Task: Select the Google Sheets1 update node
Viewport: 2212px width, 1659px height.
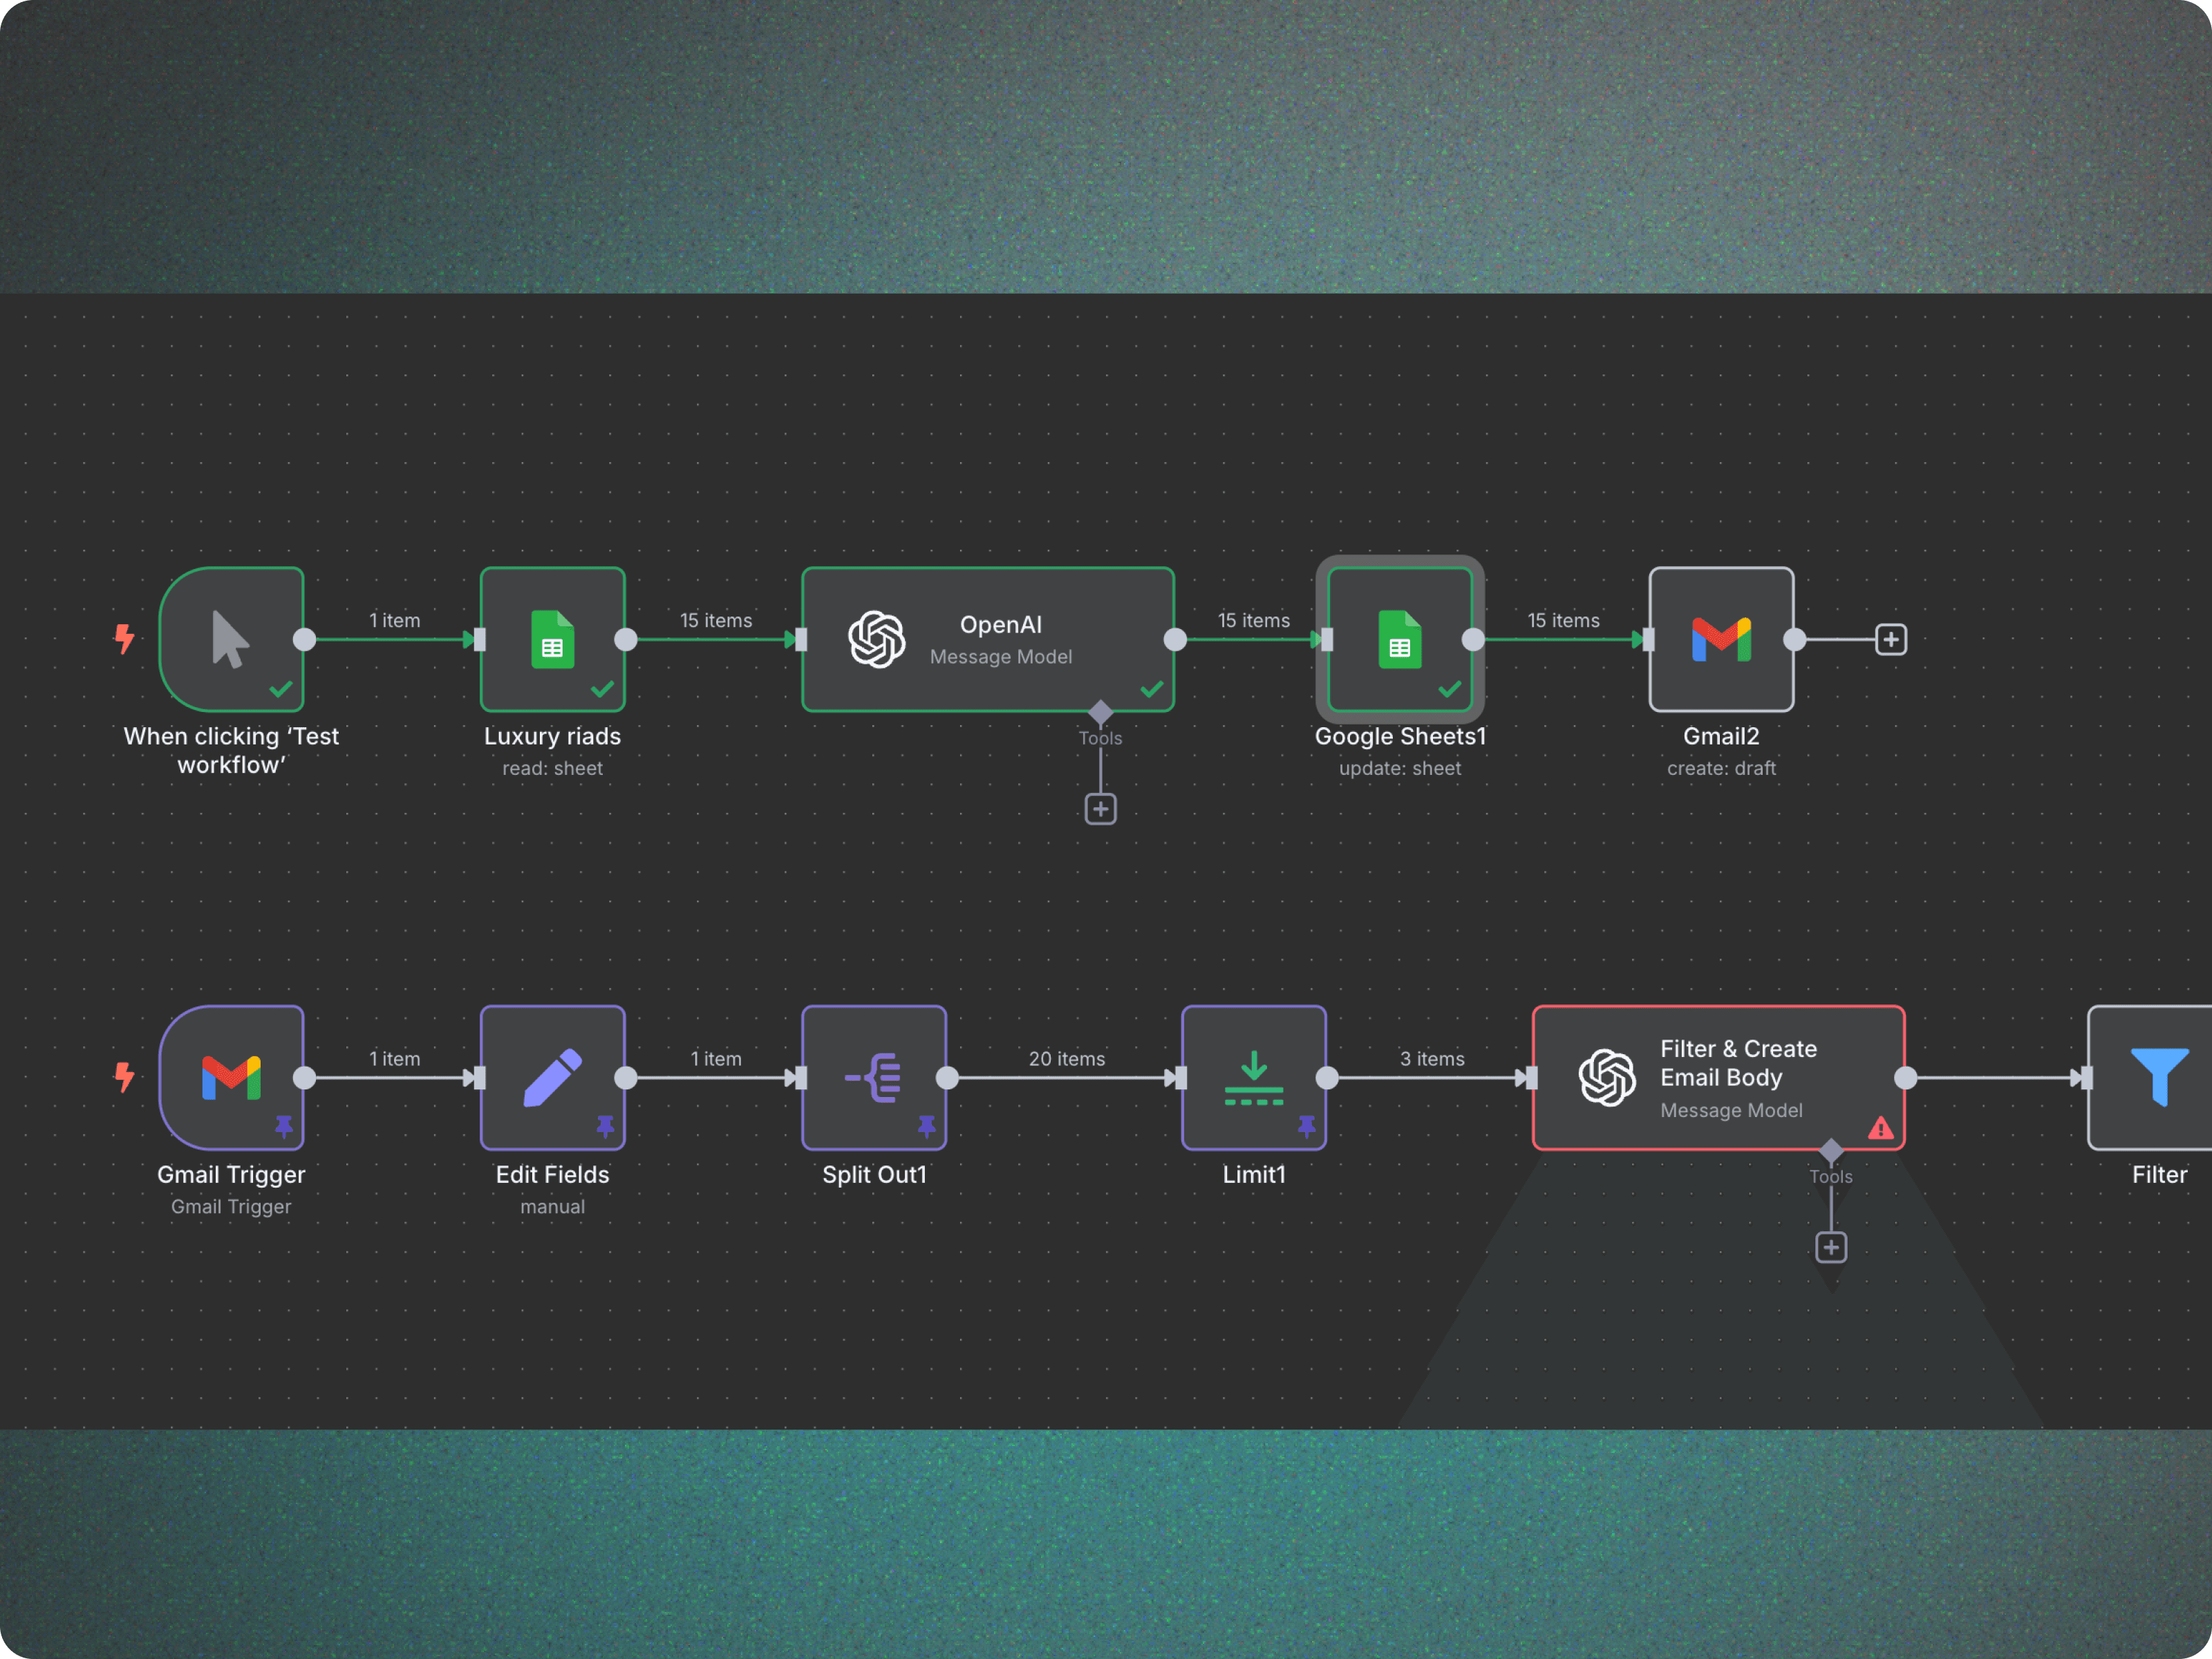Action: tap(1400, 639)
